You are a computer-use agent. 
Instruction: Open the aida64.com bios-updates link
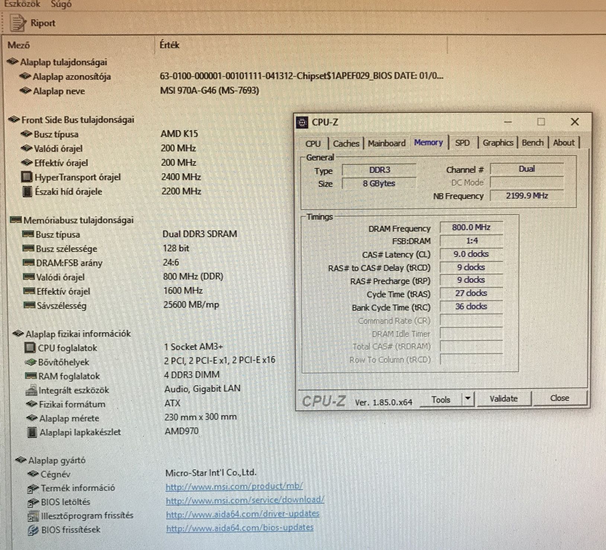(x=240, y=527)
